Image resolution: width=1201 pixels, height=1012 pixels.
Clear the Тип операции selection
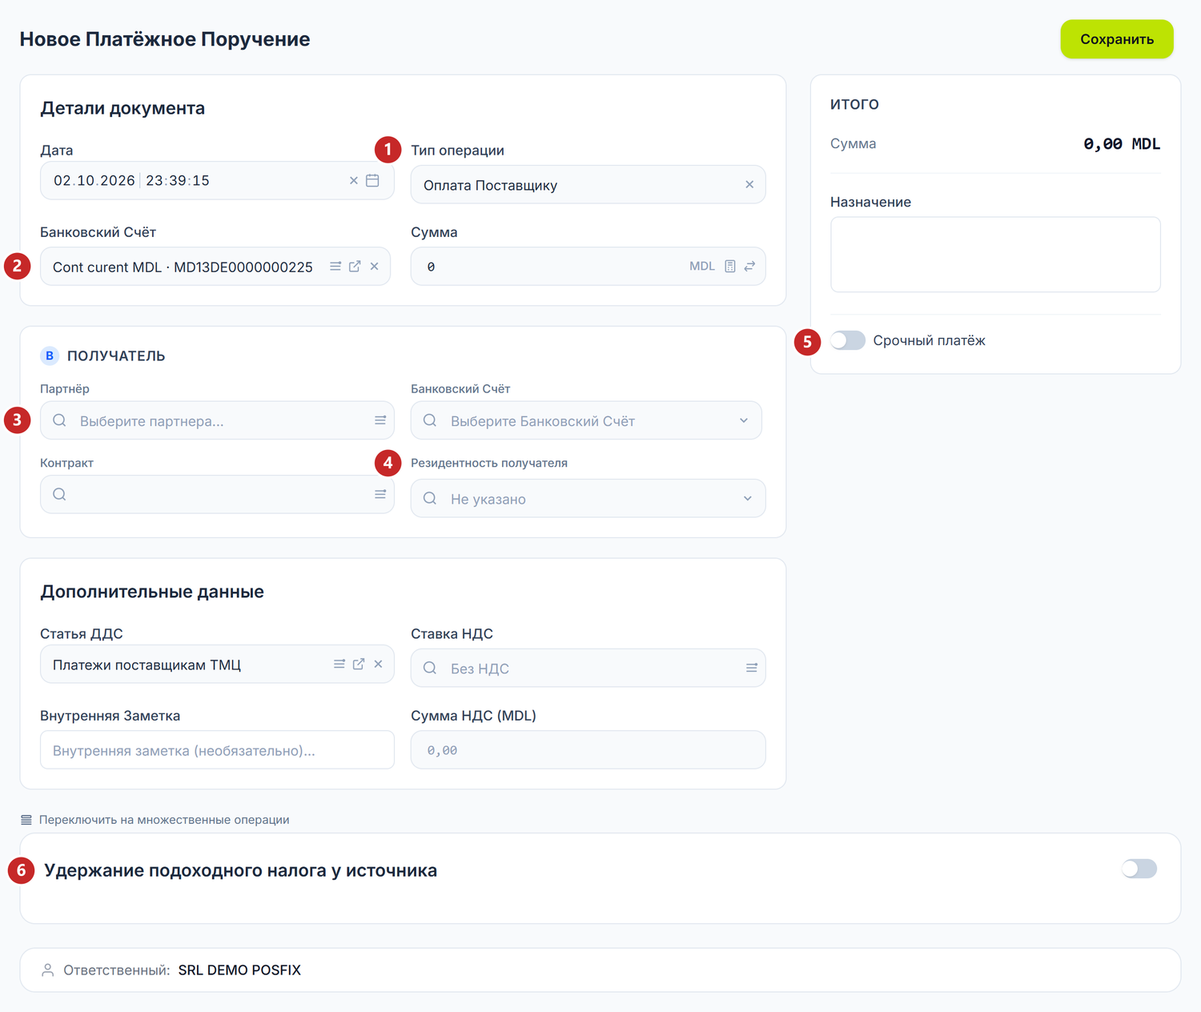click(x=749, y=185)
